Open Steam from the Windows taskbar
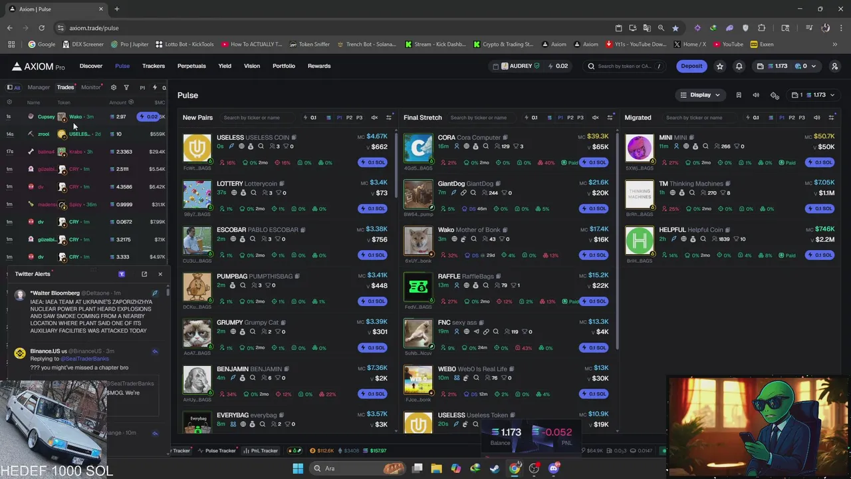The width and height of the screenshot is (851, 479). [x=494, y=468]
